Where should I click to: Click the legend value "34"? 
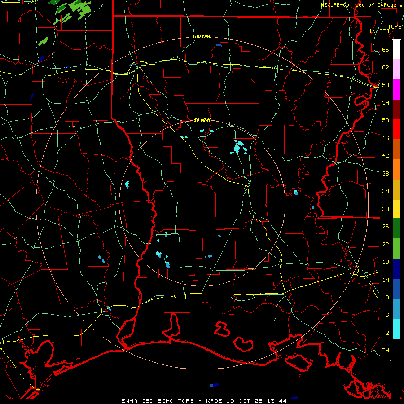386,191
